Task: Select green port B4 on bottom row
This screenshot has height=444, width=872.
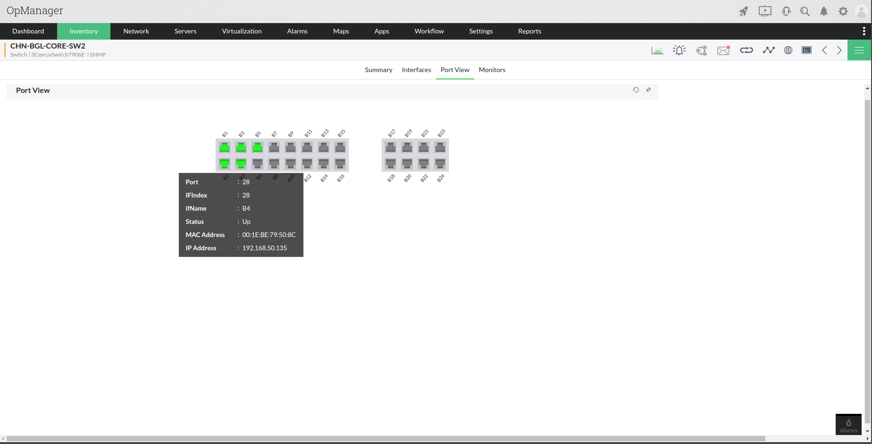Action: coord(241,164)
